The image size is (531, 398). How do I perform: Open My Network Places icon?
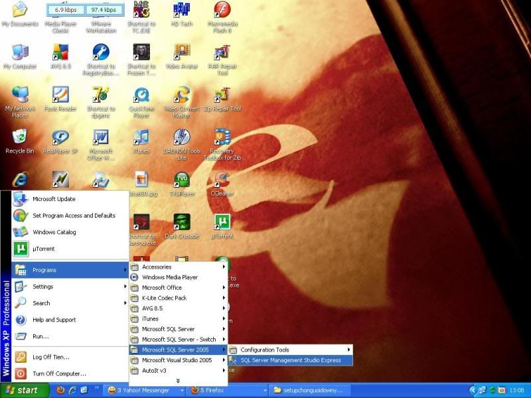point(20,102)
